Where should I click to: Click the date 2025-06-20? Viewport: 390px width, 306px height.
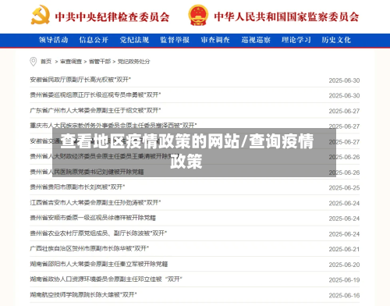344,265
